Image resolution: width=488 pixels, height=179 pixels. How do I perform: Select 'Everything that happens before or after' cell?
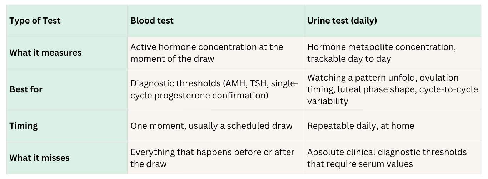tap(216, 158)
